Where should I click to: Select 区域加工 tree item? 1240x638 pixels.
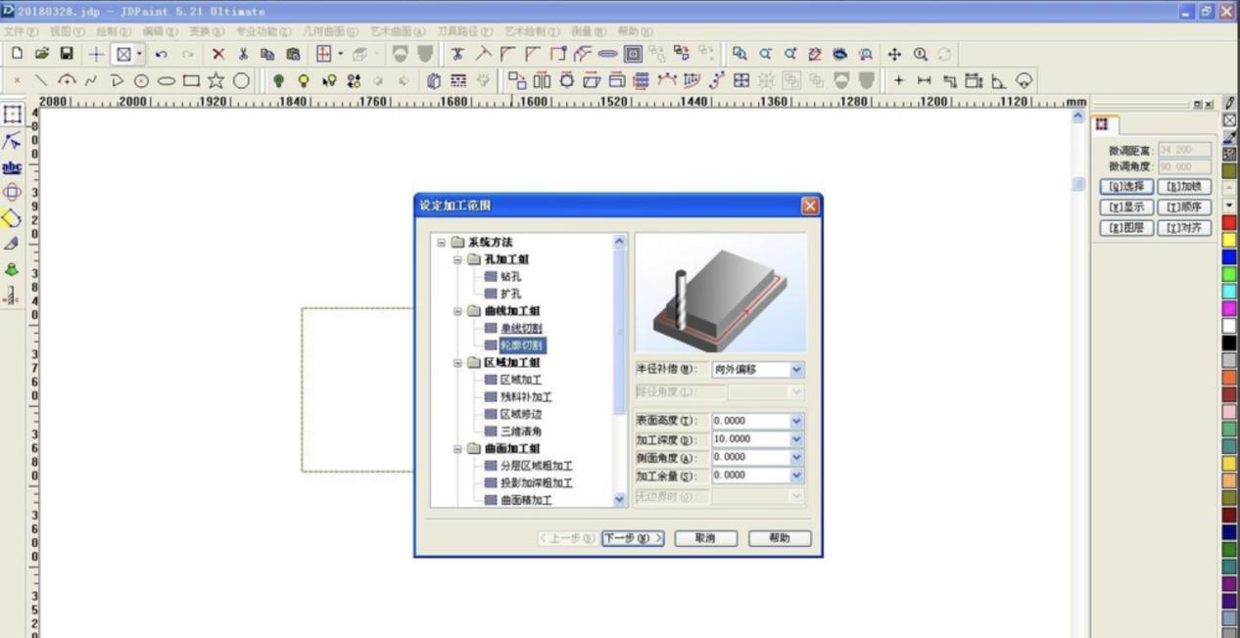(521, 380)
